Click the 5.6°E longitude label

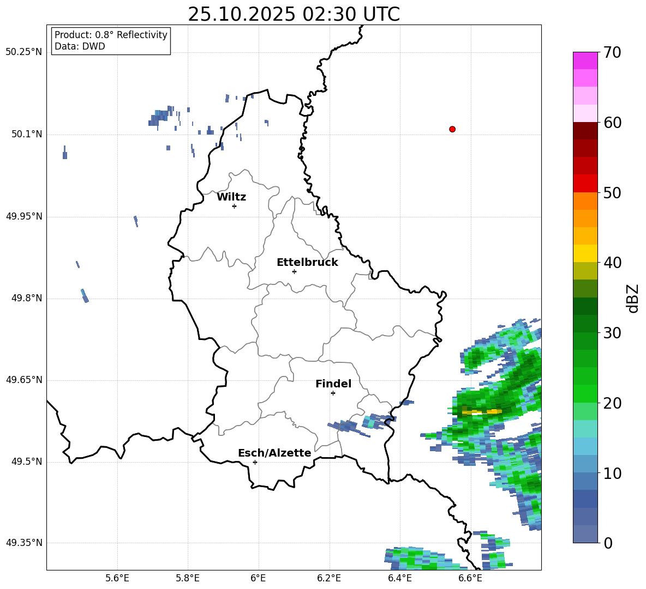coord(117,578)
